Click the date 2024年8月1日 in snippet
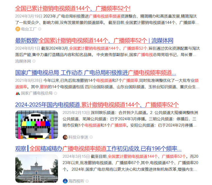 tap(28, 48)
